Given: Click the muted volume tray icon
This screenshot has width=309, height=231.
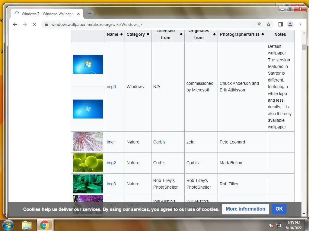Looking at the screenshot, I should coord(271,225).
